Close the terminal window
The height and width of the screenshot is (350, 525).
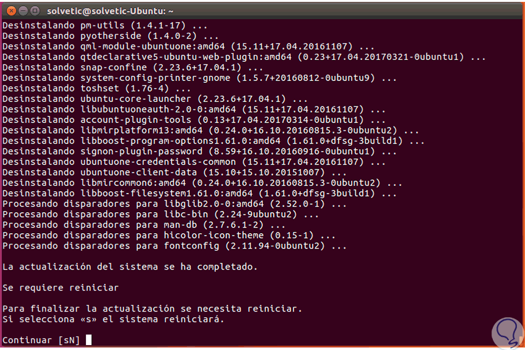click(x=11, y=10)
